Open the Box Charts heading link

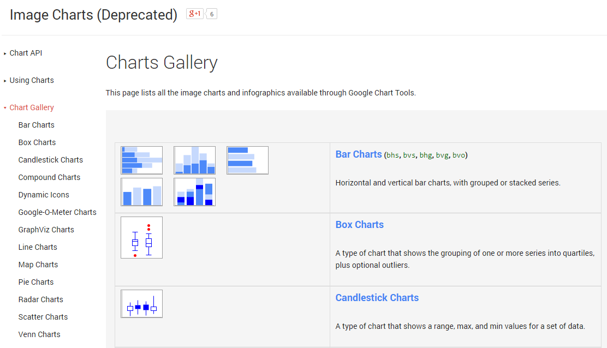(x=359, y=225)
